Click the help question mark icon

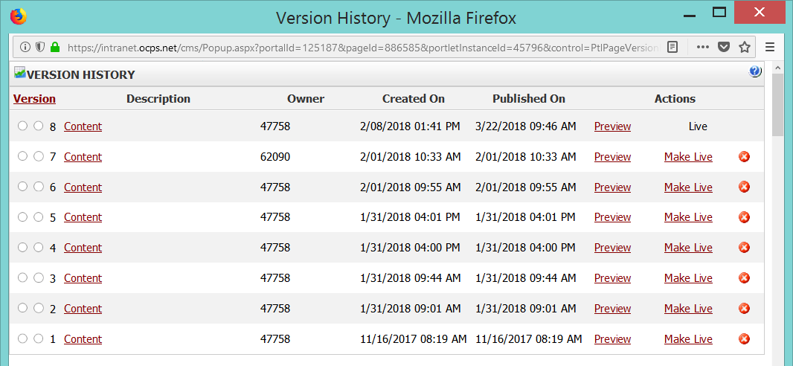pyautogui.click(x=755, y=72)
